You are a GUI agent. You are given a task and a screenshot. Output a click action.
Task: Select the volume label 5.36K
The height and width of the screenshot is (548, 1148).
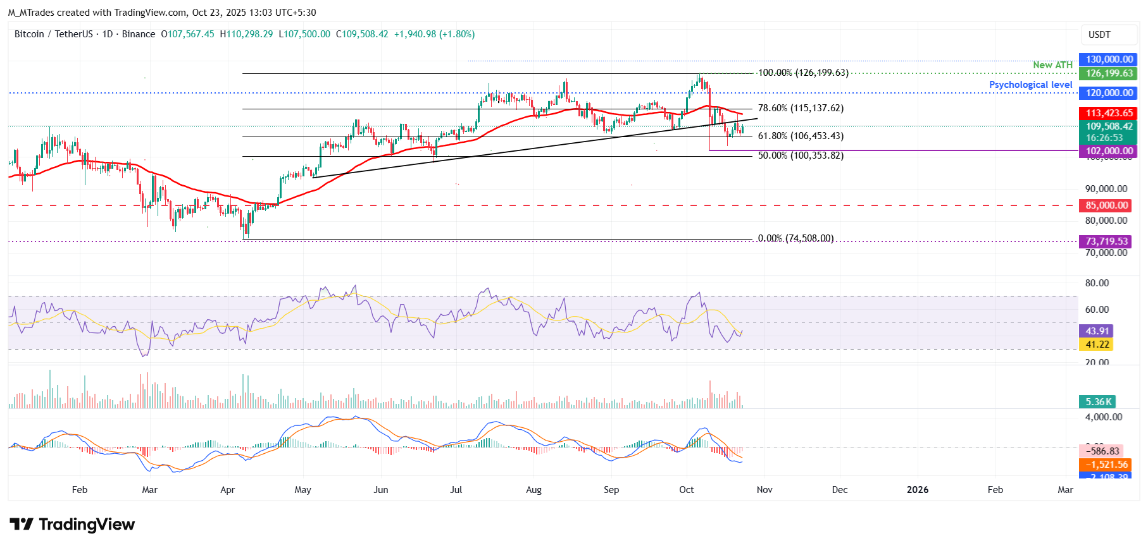click(1098, 402)
